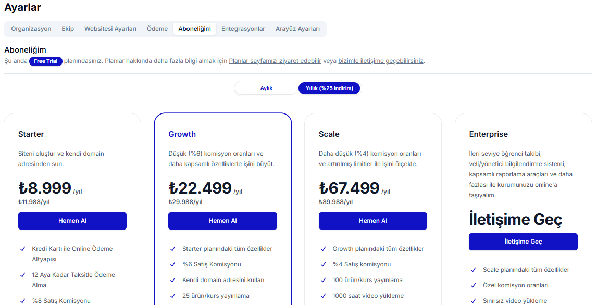Screen dimensions: 597x305
Task: Buy the Growth plan with Hemen Al
Action: (222, 221)
